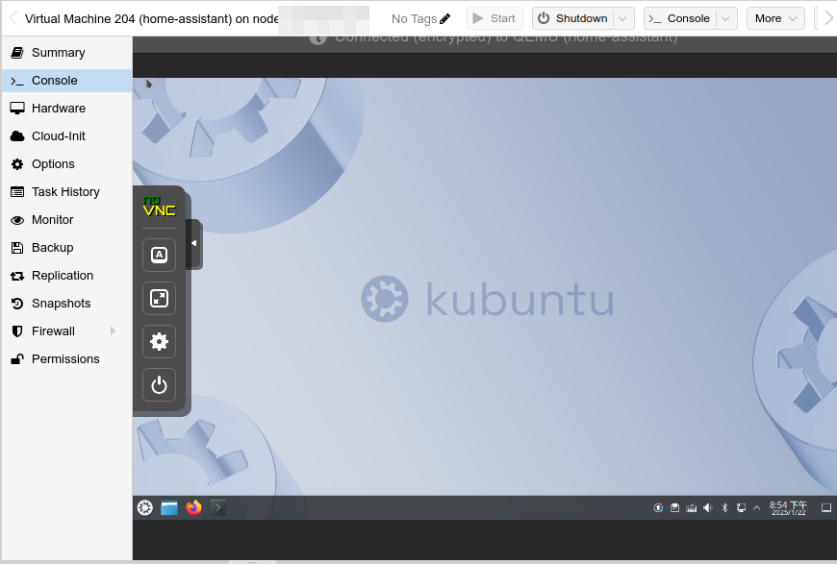Click the keyboard input tray icon

pos(692,508)
